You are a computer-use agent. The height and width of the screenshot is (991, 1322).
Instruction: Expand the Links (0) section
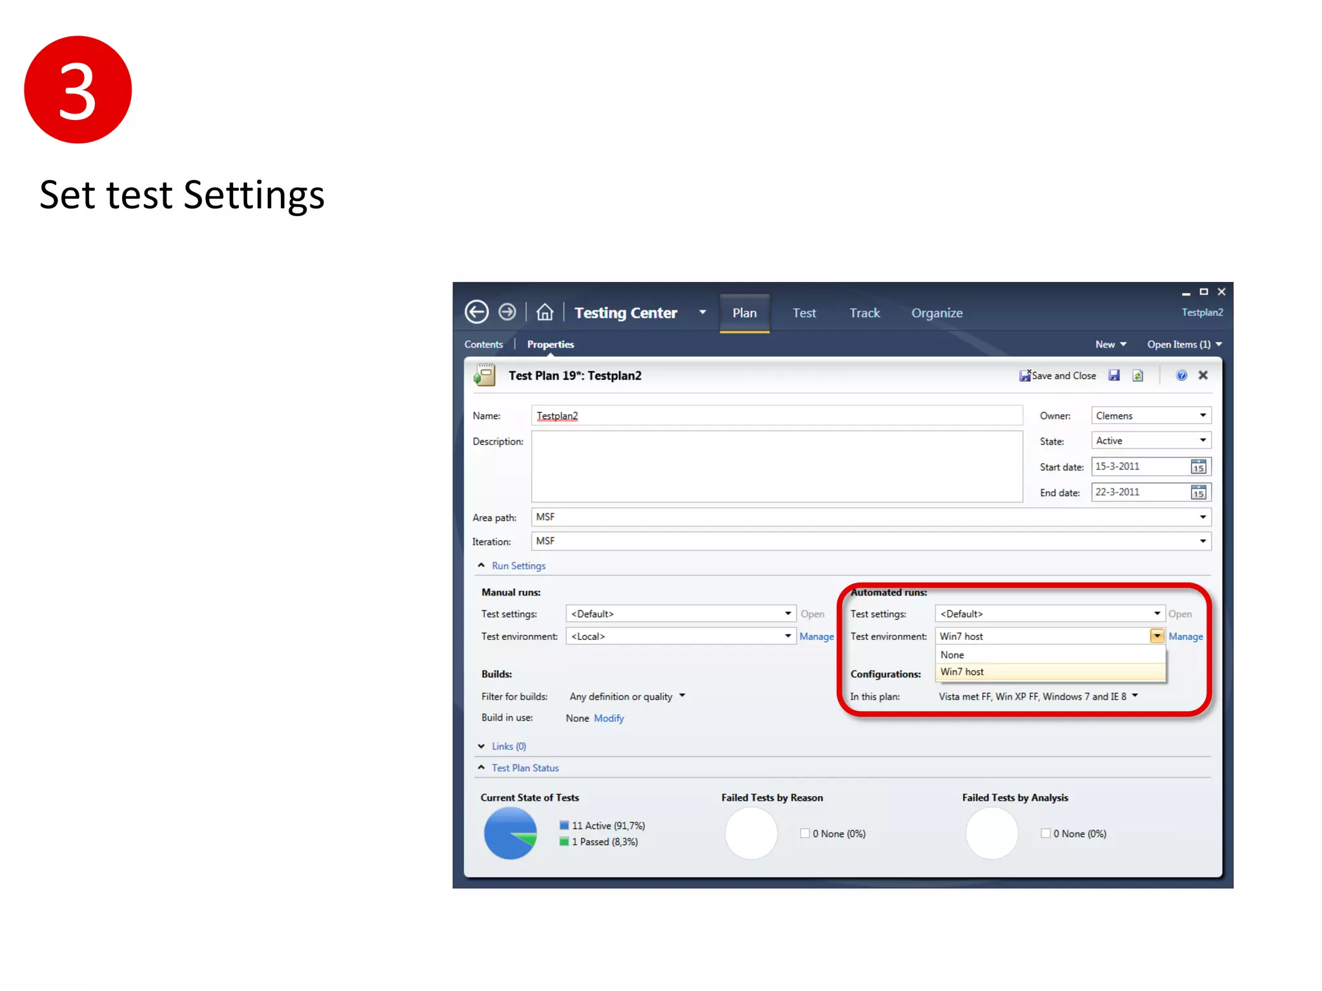pos(481,746)
